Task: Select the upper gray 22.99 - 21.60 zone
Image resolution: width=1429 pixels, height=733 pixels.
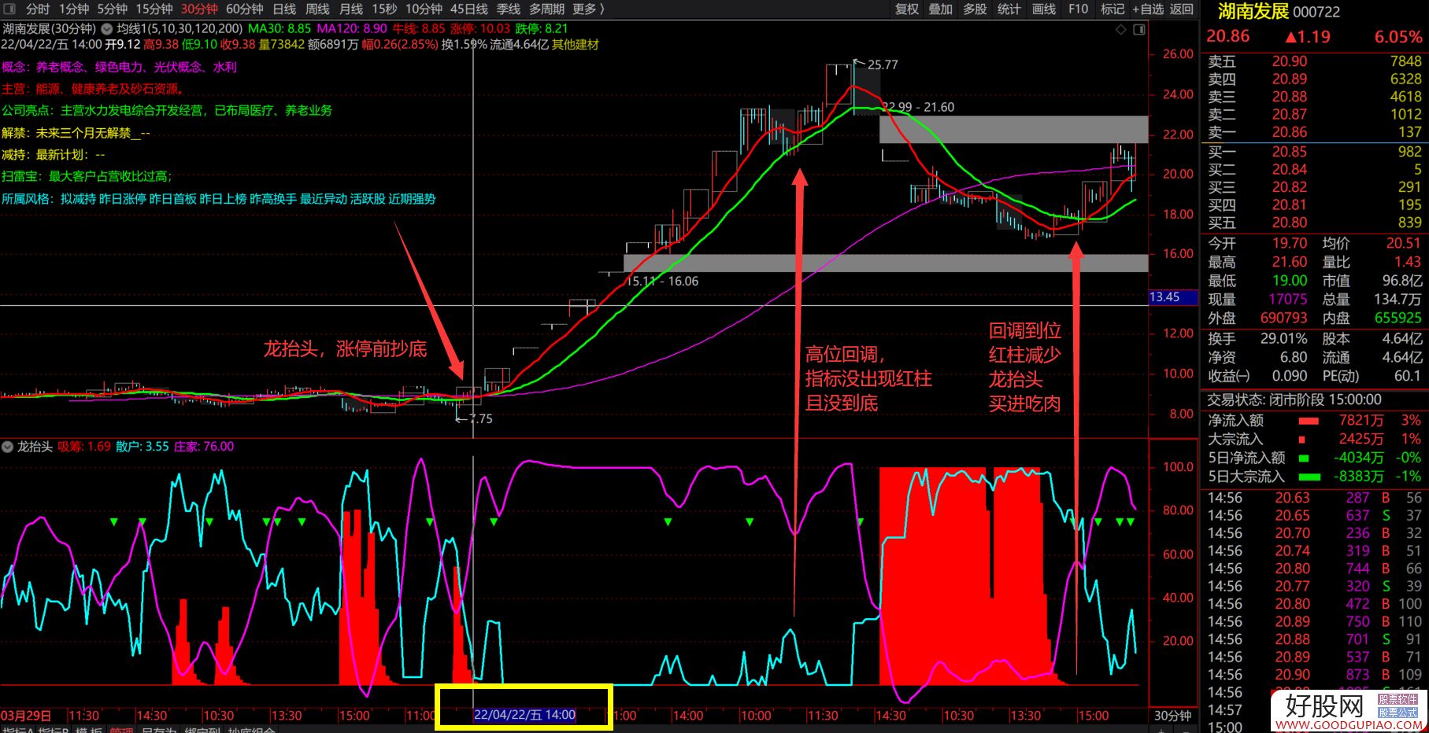Action: click(1013, 130)
